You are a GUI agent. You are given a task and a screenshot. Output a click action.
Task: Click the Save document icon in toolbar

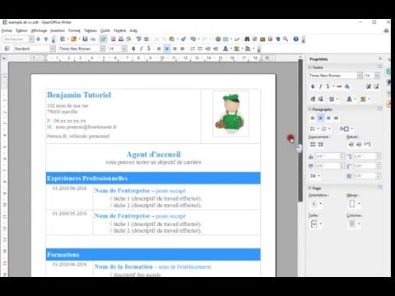(85, 39)
